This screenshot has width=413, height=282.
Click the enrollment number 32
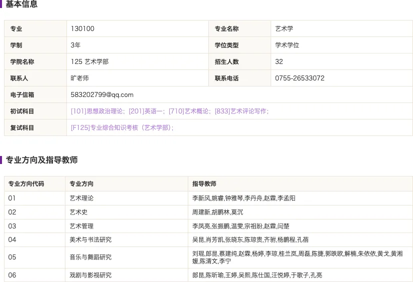point(279,61)
